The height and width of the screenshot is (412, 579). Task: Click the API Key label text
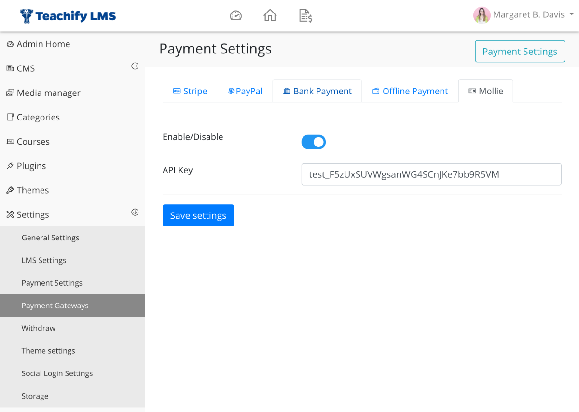pyautogui.click(x=178, y=170)
